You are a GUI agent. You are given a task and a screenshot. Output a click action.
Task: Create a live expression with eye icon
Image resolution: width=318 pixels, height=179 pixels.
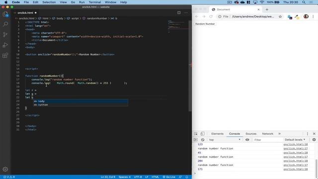(247, 140)
